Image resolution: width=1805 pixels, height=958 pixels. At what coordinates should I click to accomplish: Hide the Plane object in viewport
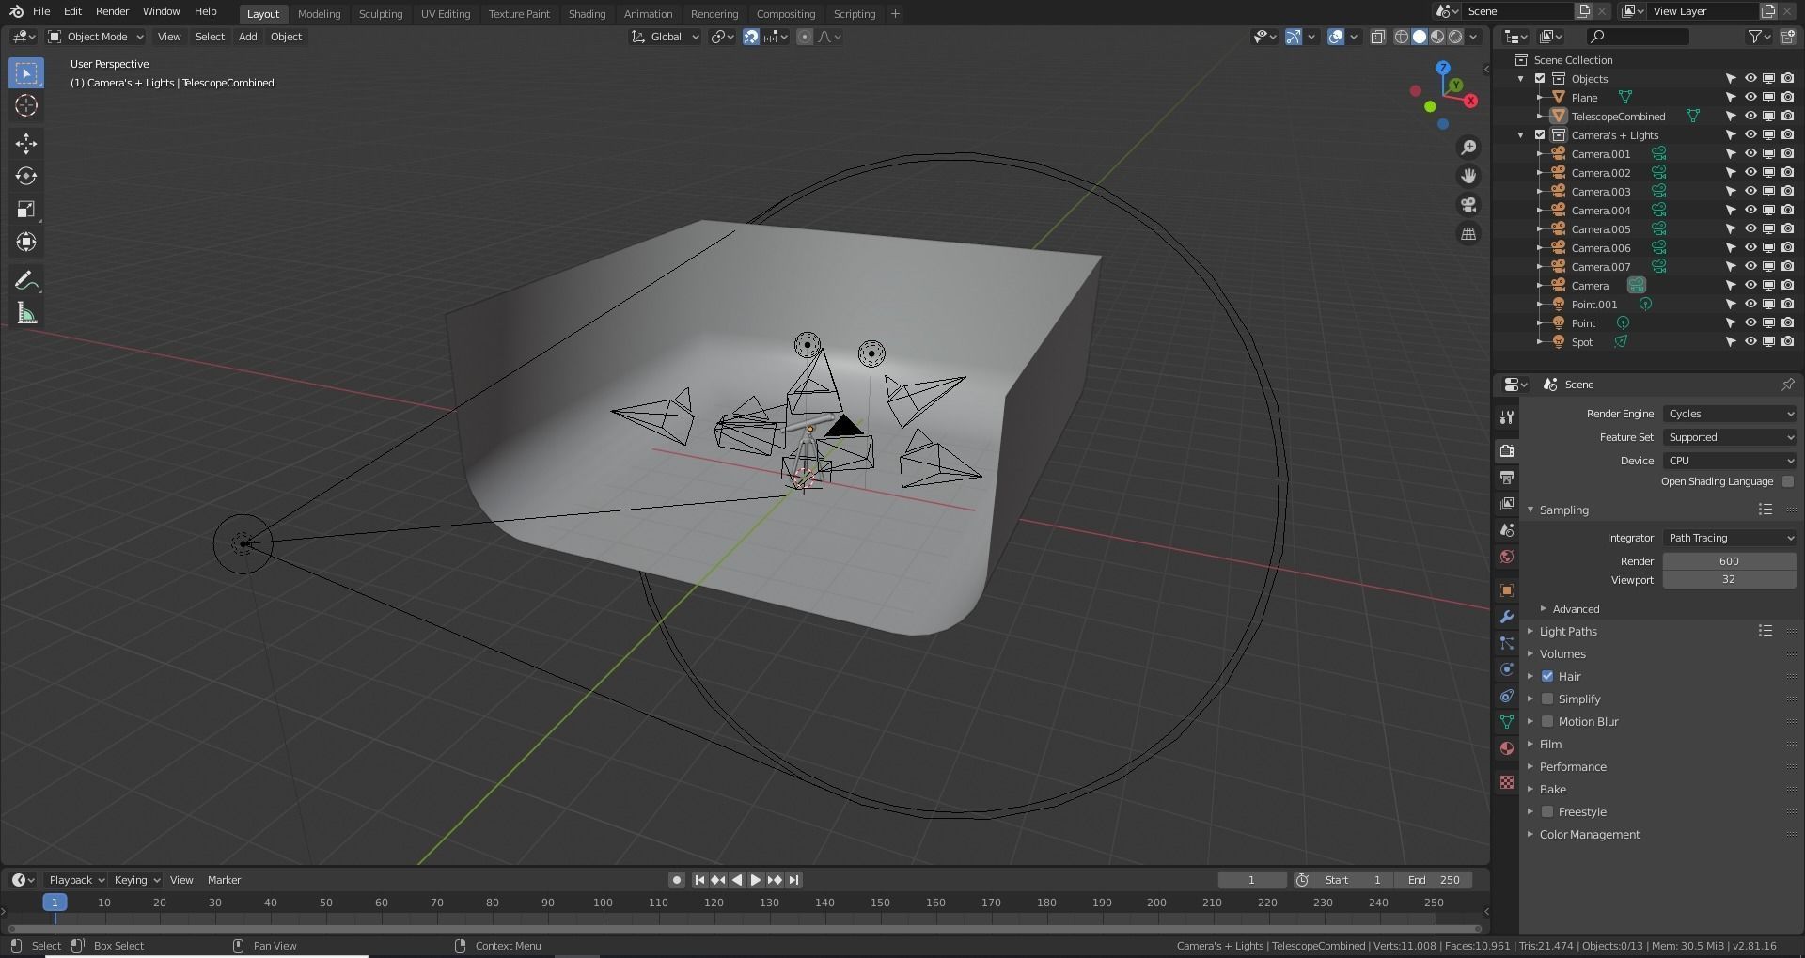coord(1750,98)
